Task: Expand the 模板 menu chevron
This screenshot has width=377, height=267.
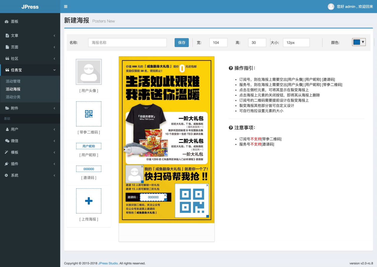Action: (x=54, y=152)
